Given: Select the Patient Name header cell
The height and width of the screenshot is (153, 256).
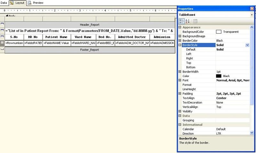Looking at the screenshot, I should click(57, 37).
